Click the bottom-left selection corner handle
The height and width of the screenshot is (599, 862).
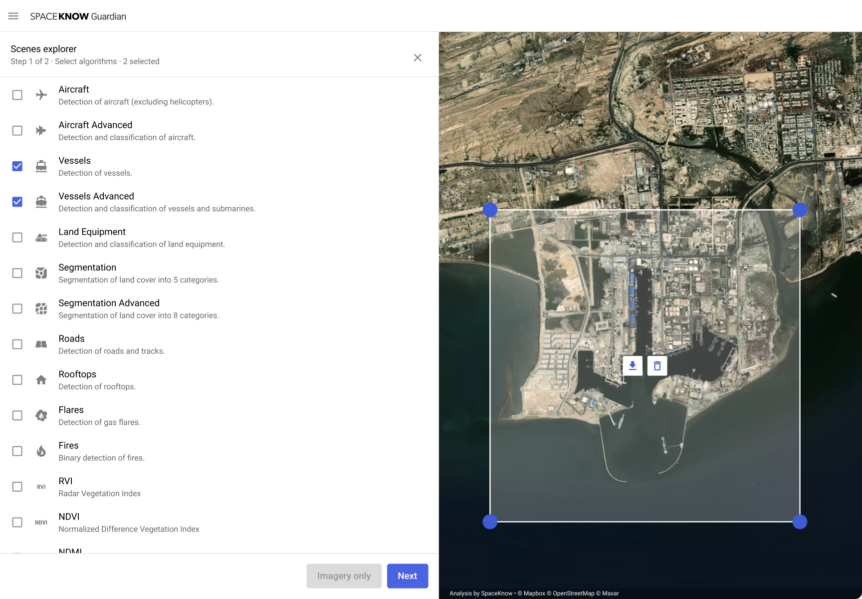tap(490, 522)
